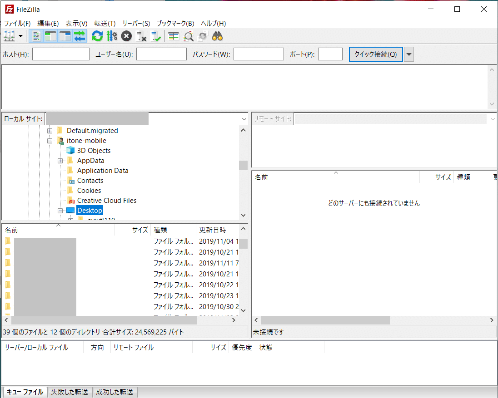Select itone-mobile user folder
The height and width of the screenshot is (398, 498).
pos(86,141)
